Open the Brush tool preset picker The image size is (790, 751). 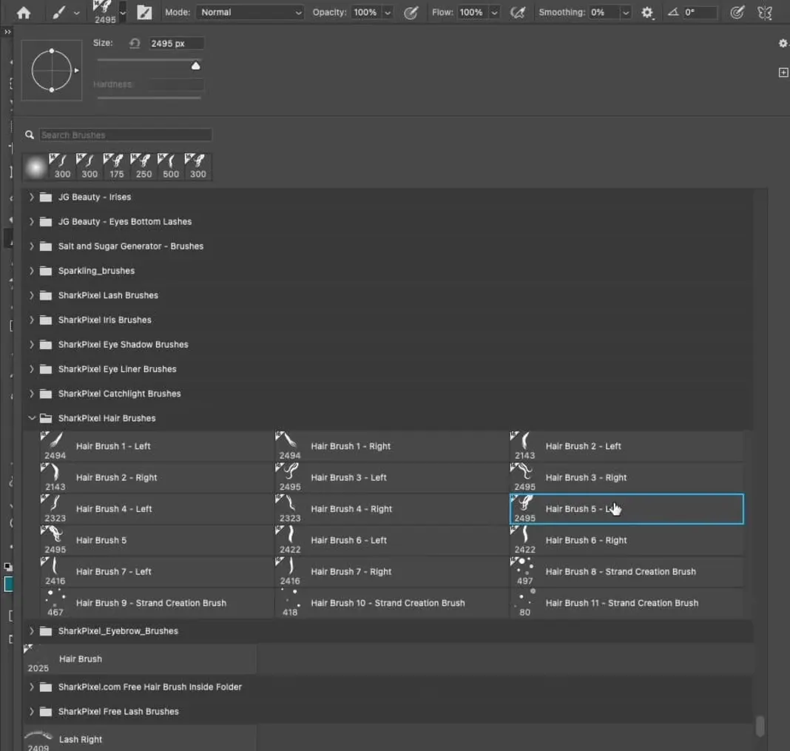click(x=66, y=12)
